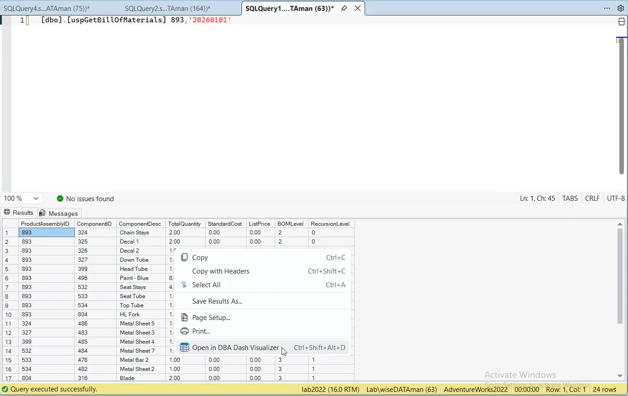Select the 'HL Fork' cell
The width and height of the screenshot is (628, 396).
141,315
